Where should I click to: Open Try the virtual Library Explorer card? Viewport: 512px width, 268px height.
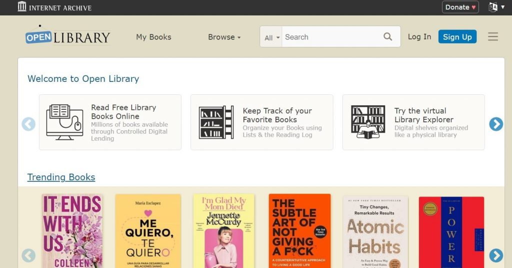click(x=413, y=122)
